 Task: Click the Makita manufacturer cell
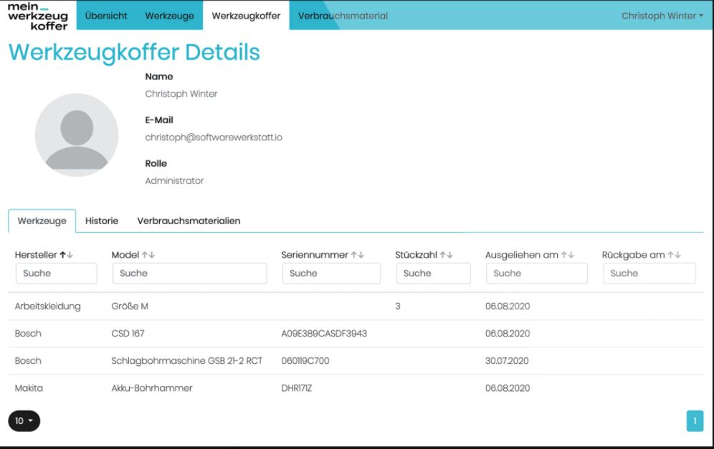[29, 388]
